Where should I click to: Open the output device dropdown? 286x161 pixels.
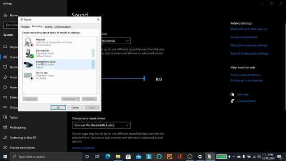(x=116, y=41)
